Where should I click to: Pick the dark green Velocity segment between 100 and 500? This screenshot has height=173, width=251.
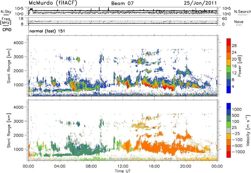[229, 118]
